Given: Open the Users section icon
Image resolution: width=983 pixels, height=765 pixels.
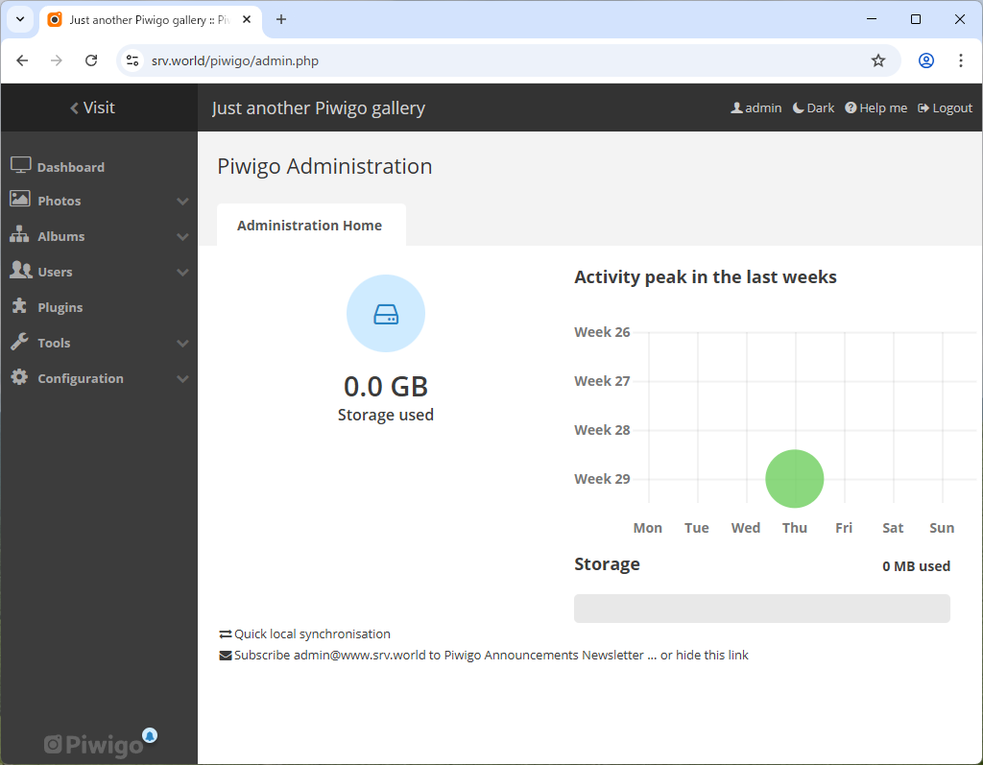Looking at the screenshot, I should coord(19,271).
